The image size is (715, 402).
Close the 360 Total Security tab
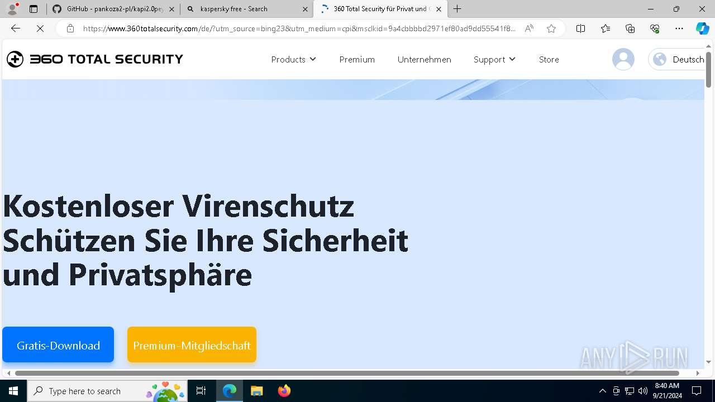click(x=438, y=9)
